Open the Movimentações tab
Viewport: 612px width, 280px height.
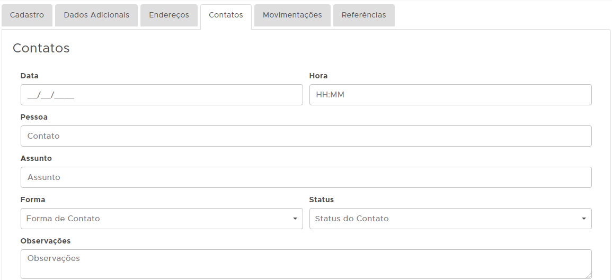(x=292, y=15)
